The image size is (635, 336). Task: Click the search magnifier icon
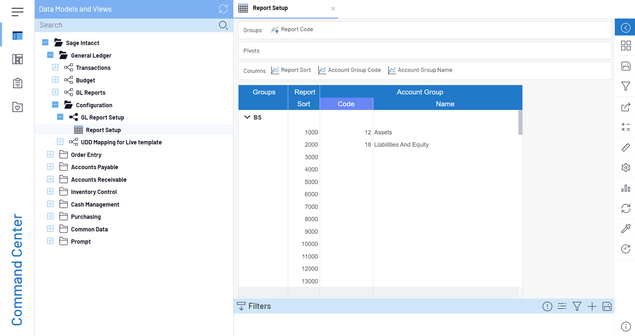pos(223,25)
